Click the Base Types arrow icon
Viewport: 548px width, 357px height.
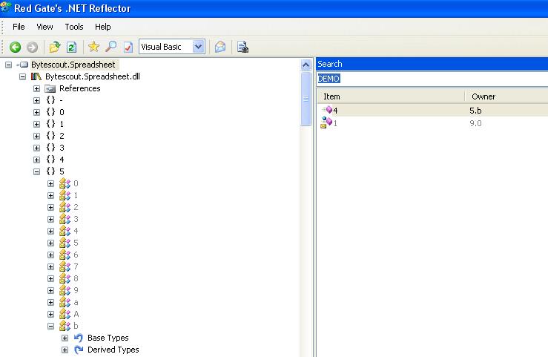point(79,338)
